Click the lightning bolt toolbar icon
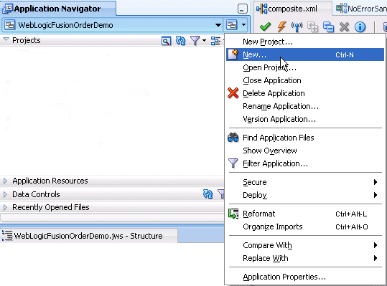This screenshot has width=387, height=286. 281,27
